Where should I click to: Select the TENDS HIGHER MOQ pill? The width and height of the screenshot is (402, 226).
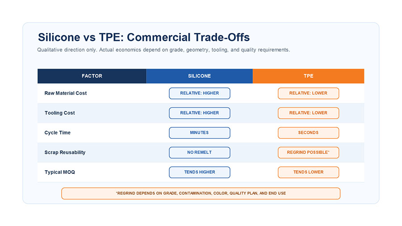(200, 172)
